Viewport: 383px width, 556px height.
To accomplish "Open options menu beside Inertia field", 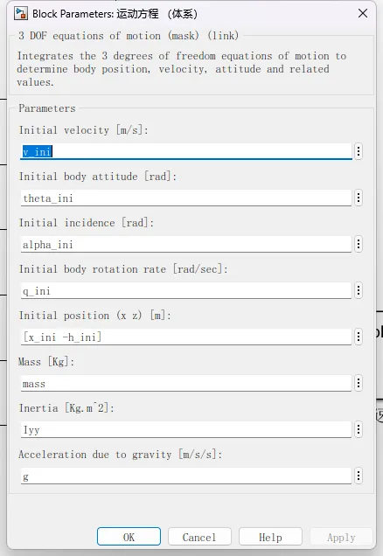I will coord(359,429).
